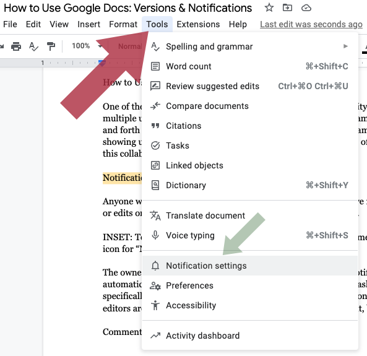Open the Citations tool
367x356 pixels.
click(250, 126)
